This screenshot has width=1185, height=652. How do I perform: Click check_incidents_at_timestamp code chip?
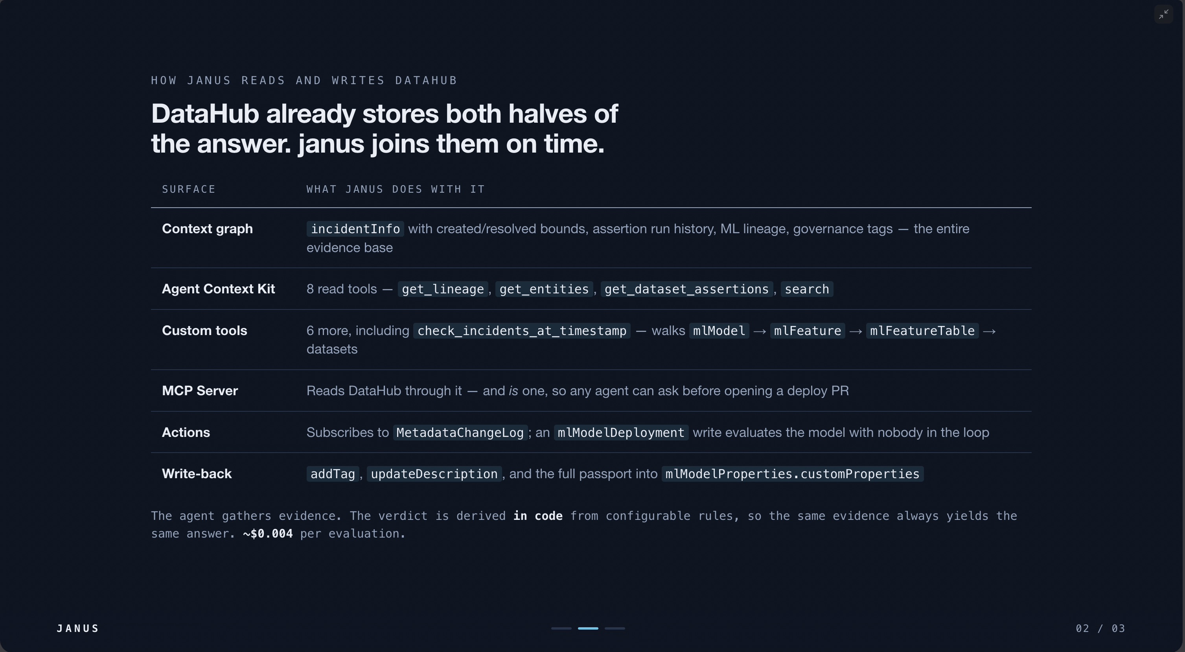click(522, 331)
